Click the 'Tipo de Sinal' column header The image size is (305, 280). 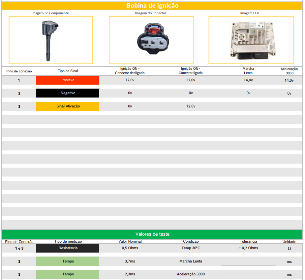click(68, 71)
